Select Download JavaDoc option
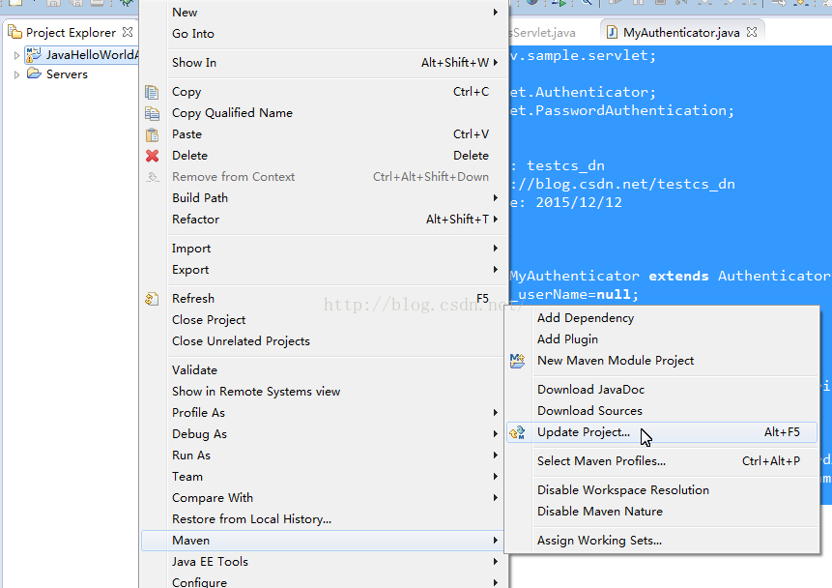This screenshot has height=588, width=832. point(662,390)
